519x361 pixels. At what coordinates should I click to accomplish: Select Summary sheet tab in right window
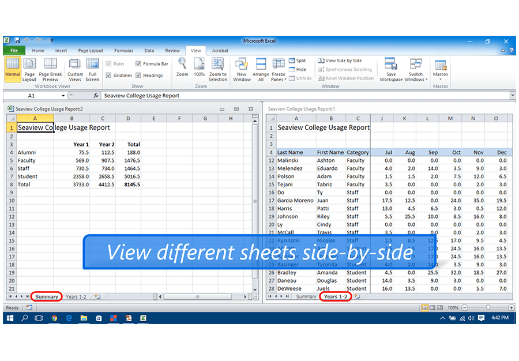pyautogui.click(x=306, y=297)
